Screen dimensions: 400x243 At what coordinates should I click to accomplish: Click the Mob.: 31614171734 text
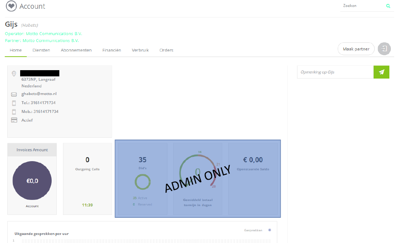click(x=40, y=111)
